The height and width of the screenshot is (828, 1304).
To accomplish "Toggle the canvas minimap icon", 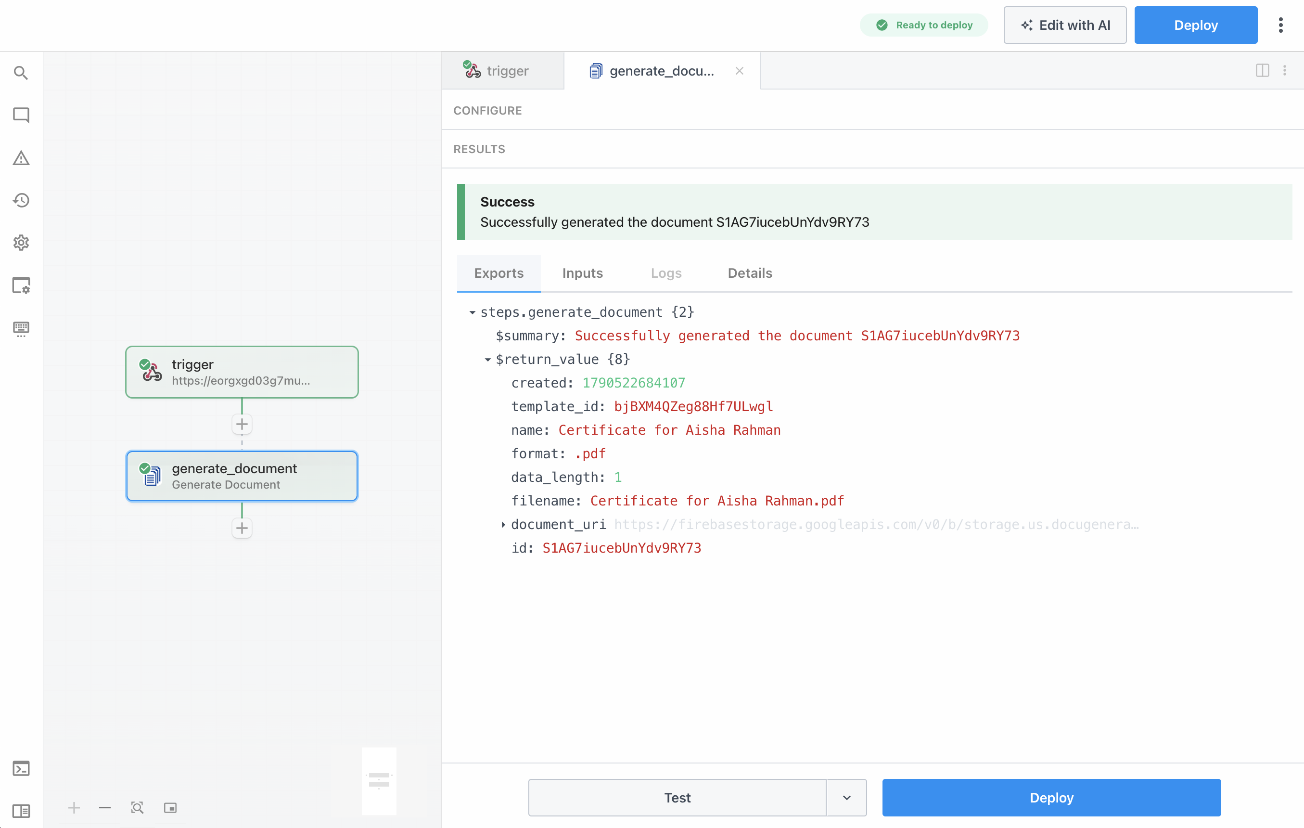I will 171,808.
